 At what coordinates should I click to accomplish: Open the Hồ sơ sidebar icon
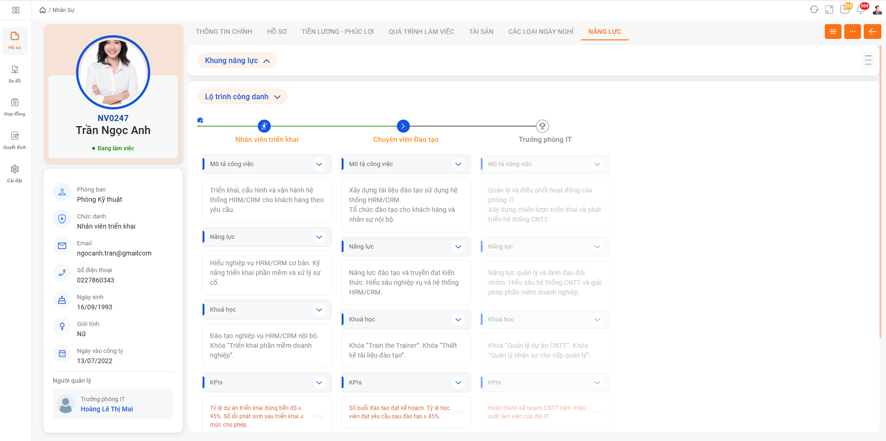tap(15, 41)
